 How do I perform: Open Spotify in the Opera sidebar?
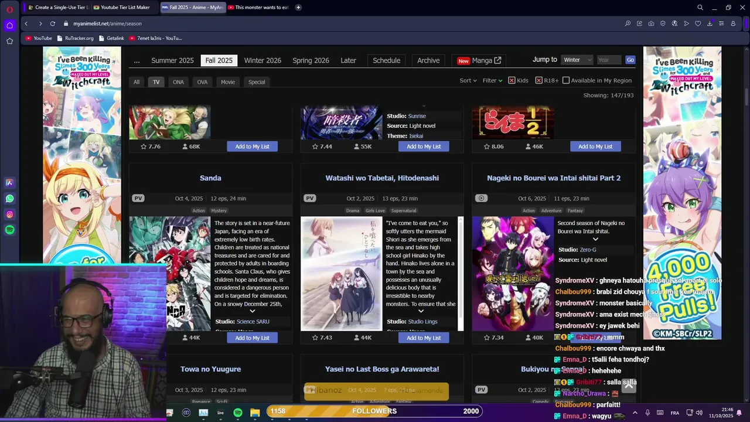point(9,230)
